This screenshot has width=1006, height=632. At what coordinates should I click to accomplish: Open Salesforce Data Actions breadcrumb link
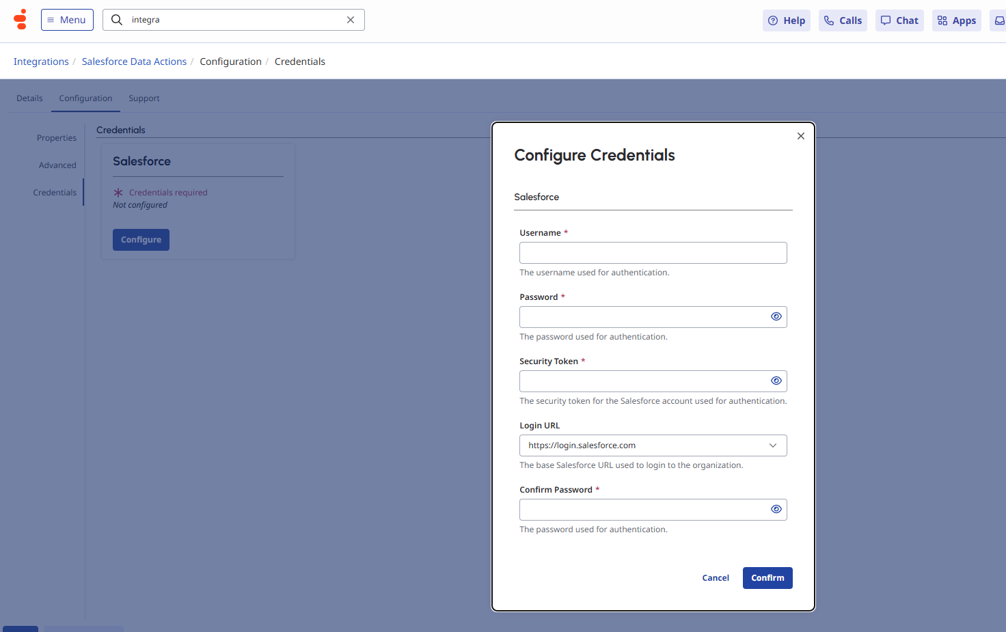coord(134,61)
